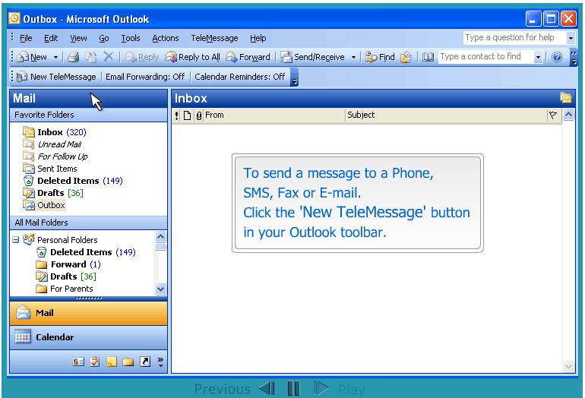Sort by the Subject column header
Viewport: 585px width, 398px height.
click(446, 115)
